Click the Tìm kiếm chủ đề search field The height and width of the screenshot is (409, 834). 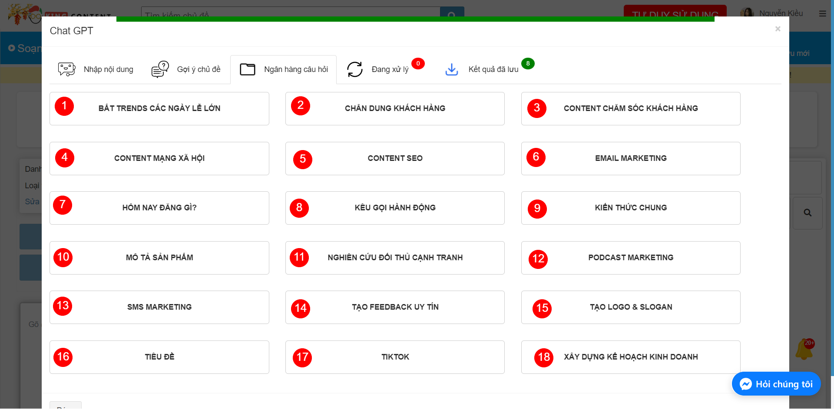pyautogui.click(x=291, y=12)
